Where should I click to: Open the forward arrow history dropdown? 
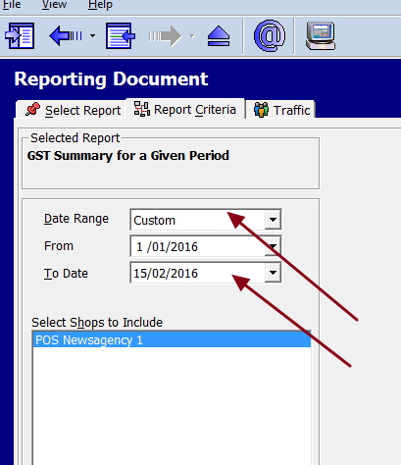(x=192, y=36)
